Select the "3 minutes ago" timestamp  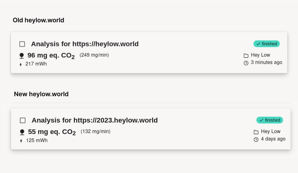pyautogui.click(x=266, y=63)
